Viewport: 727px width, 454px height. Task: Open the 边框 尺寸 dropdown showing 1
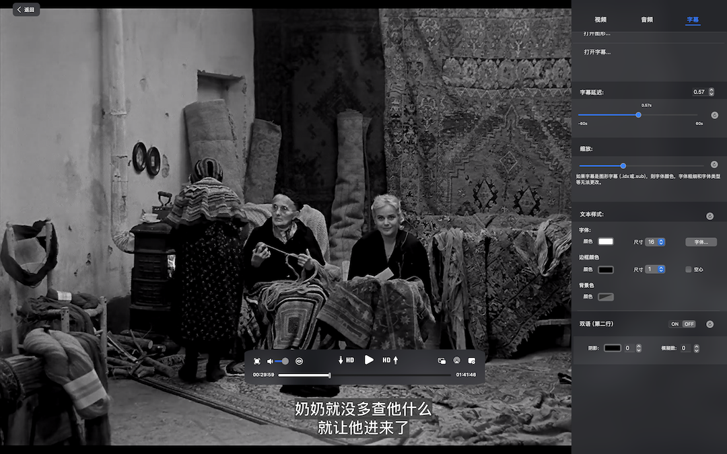coord(655,269)
